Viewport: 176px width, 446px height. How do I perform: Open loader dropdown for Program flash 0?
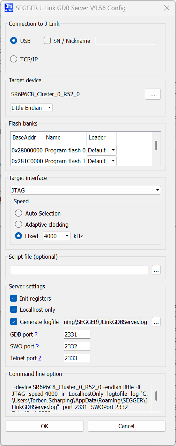tap(102, 150)
